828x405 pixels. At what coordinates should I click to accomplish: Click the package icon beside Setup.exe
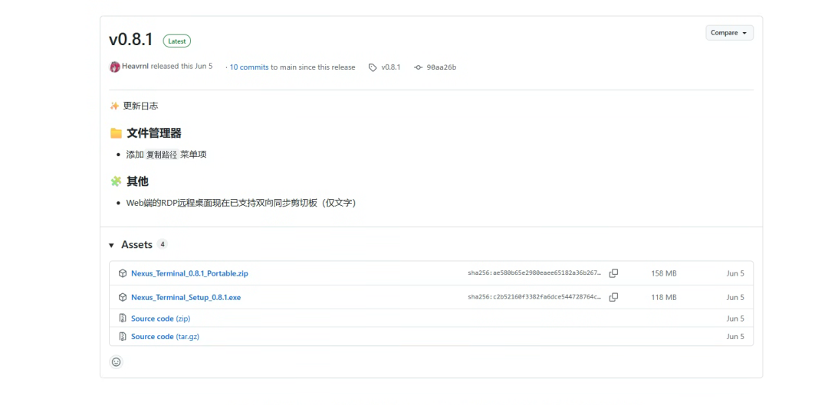pyautogui.click(x=123, y=297)
